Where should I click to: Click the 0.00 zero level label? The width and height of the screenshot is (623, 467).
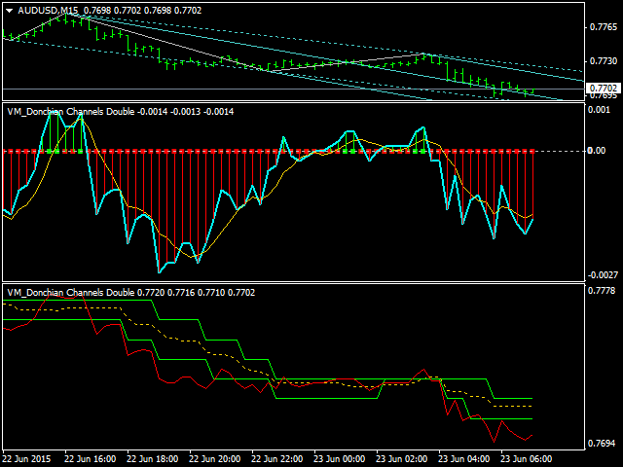[x=597, y=151]
